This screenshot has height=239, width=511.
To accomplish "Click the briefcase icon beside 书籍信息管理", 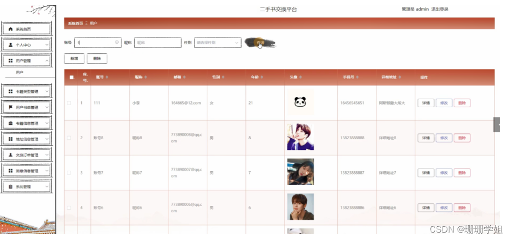I will 11,123.
